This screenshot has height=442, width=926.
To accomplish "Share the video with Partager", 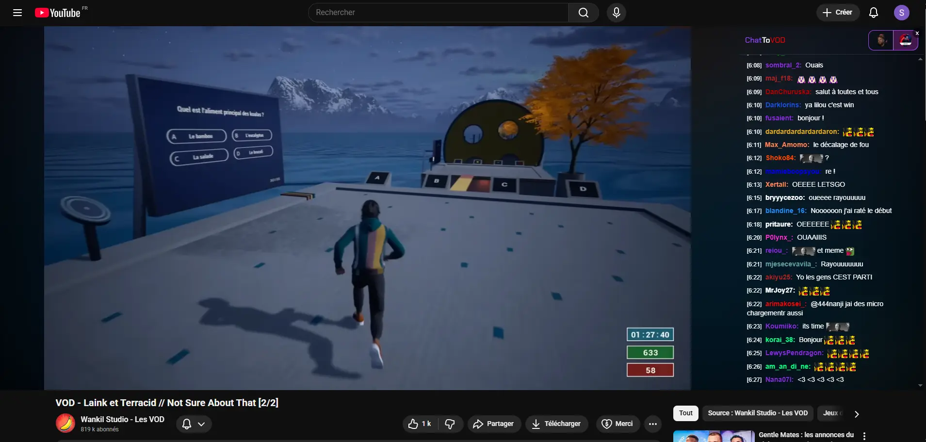I will 494,424.
